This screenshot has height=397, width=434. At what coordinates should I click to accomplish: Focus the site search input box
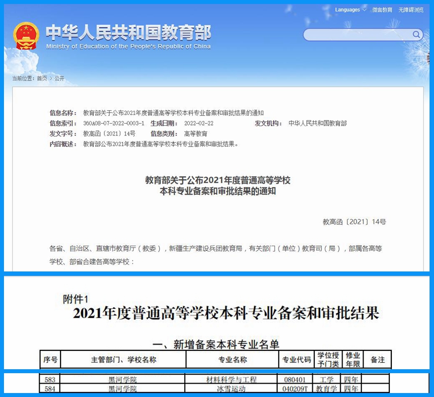coord(358,34)
